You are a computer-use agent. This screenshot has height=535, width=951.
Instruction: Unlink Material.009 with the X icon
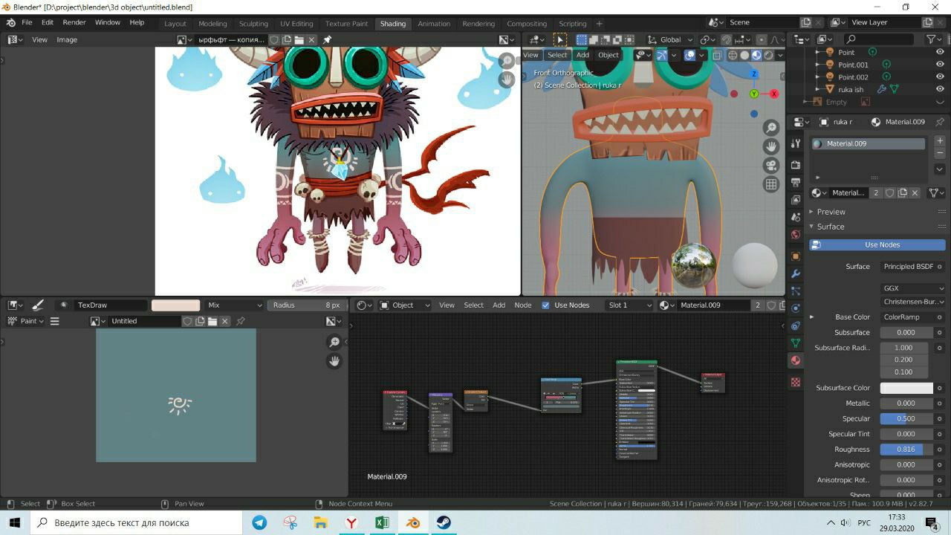point(915,192)
